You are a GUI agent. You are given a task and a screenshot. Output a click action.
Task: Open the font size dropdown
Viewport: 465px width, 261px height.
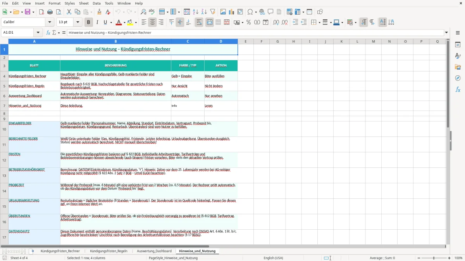pyautogui.click(x=77, y=22)
